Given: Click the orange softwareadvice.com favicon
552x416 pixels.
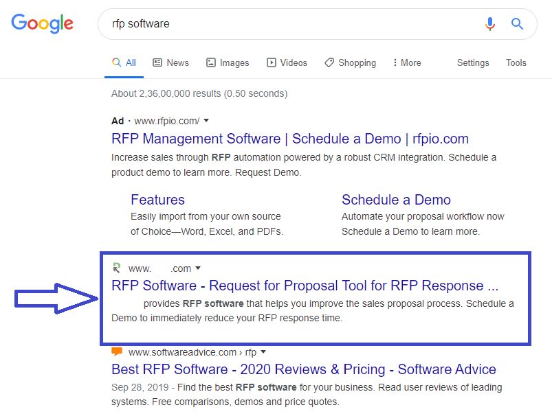Looking at the screenshot, I should pos(117,351).
